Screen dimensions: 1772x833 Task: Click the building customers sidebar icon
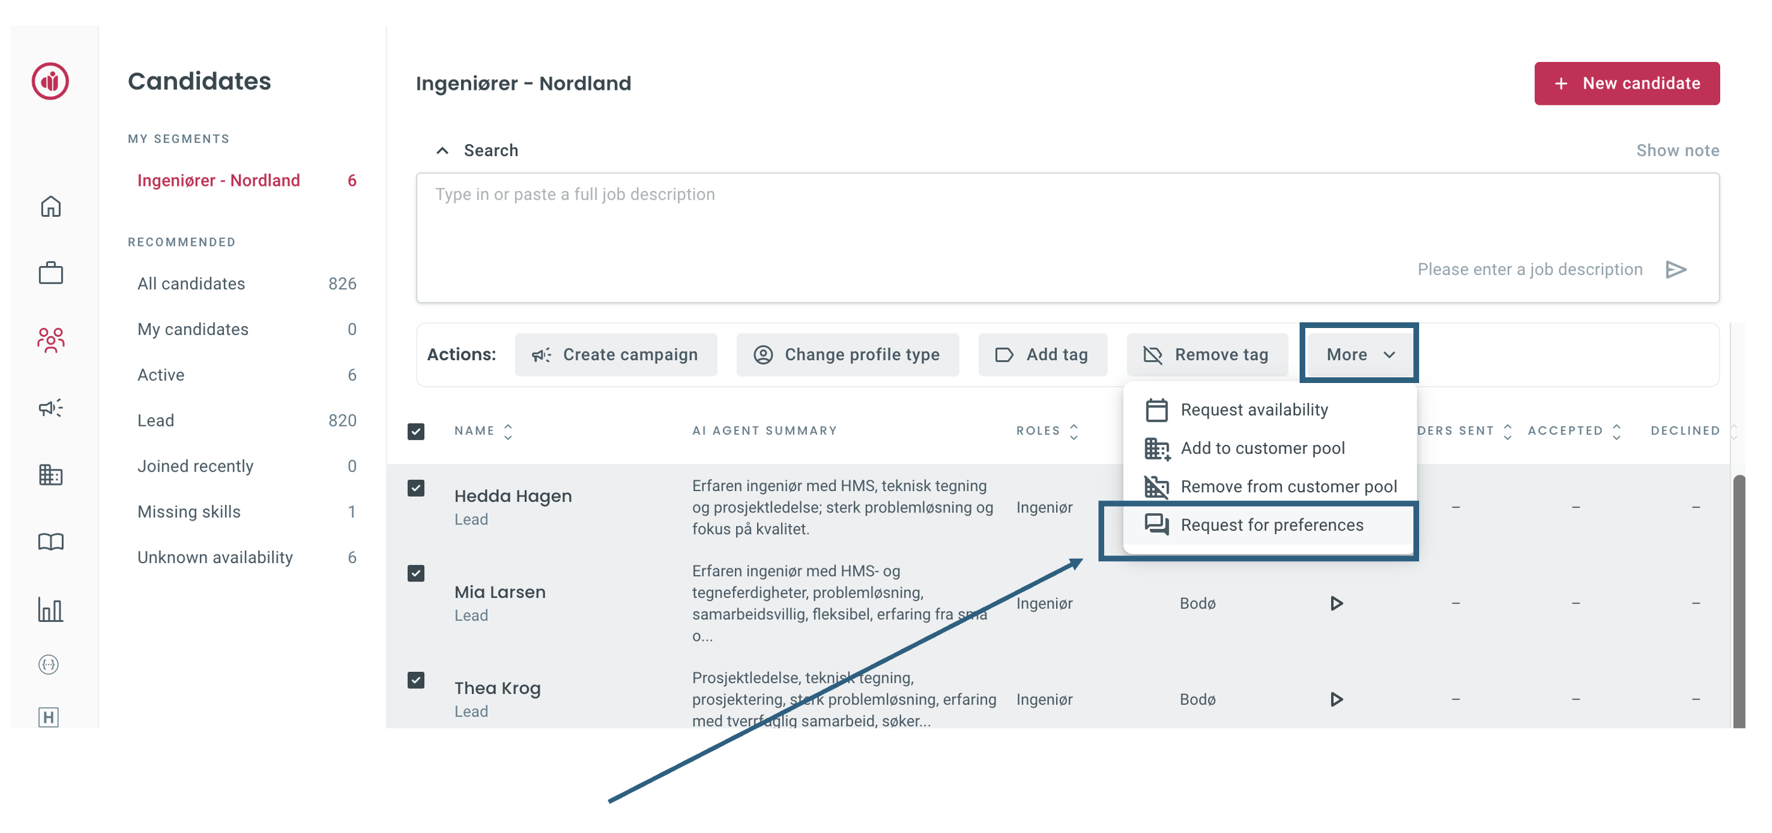coord(50,474)
